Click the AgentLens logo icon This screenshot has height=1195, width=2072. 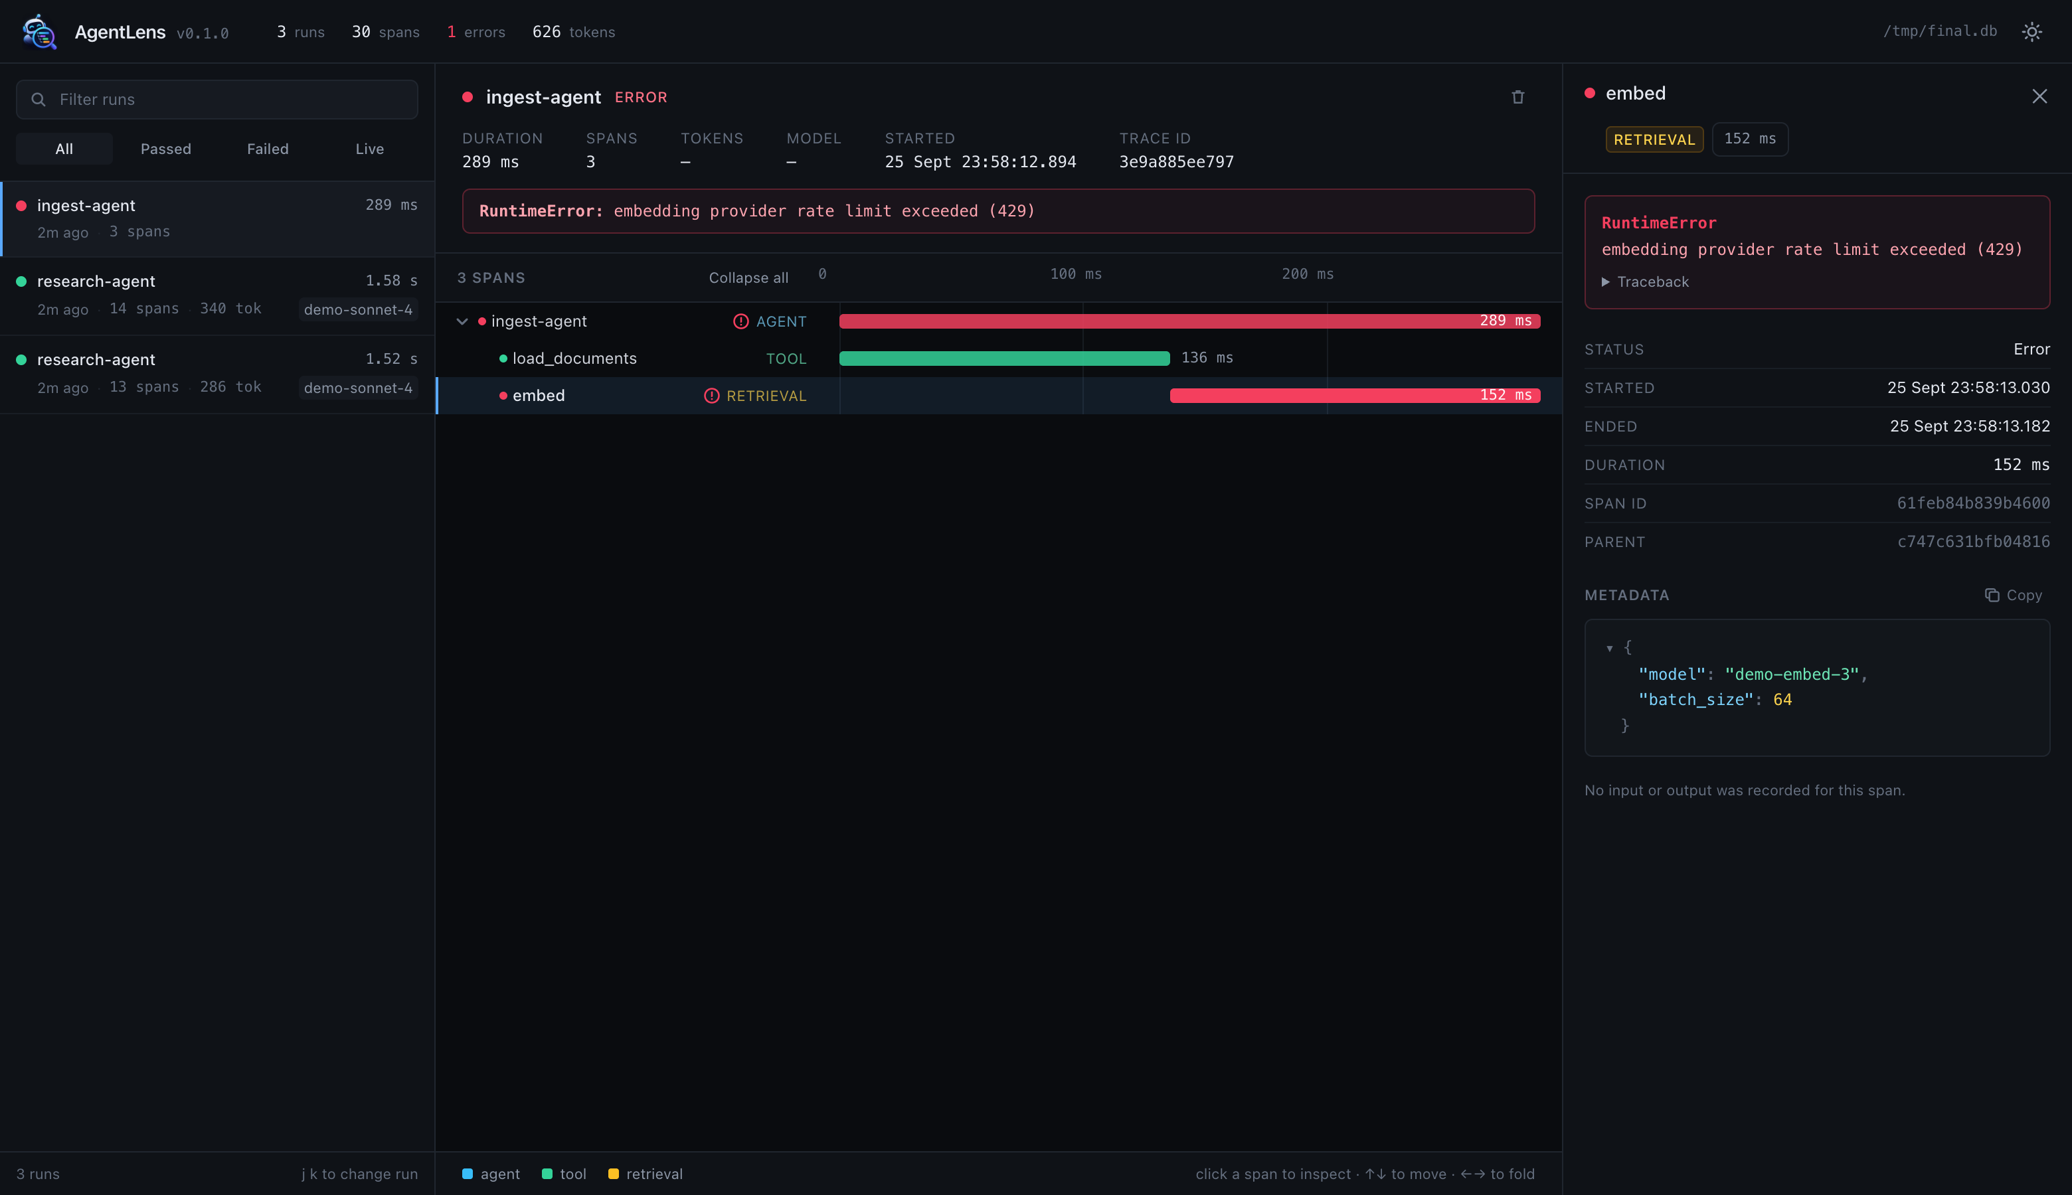click(39, 32)
